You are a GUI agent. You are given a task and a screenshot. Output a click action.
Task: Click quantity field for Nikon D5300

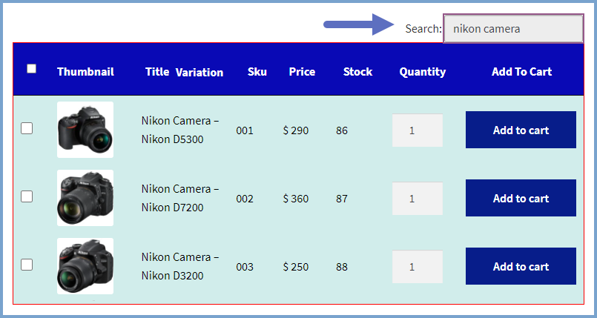pos(418,130)
